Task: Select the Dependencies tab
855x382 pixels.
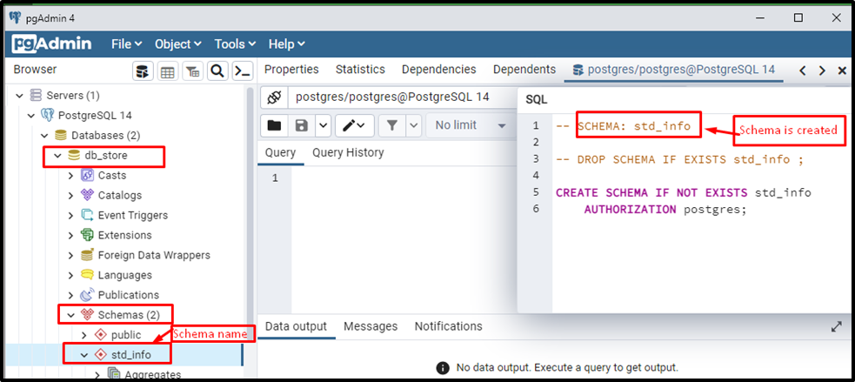Action: 439,70
